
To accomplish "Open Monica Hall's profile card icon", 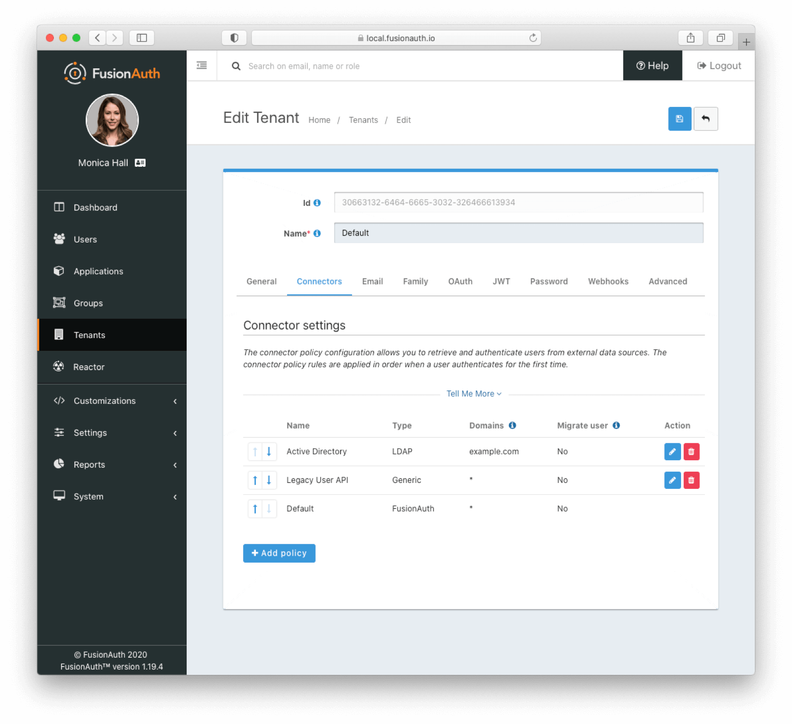I will point(140,163).
